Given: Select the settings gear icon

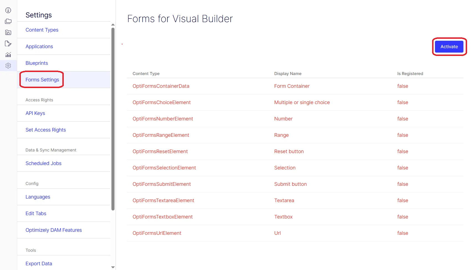Looking at the screenshot, I should coord(8,66).
